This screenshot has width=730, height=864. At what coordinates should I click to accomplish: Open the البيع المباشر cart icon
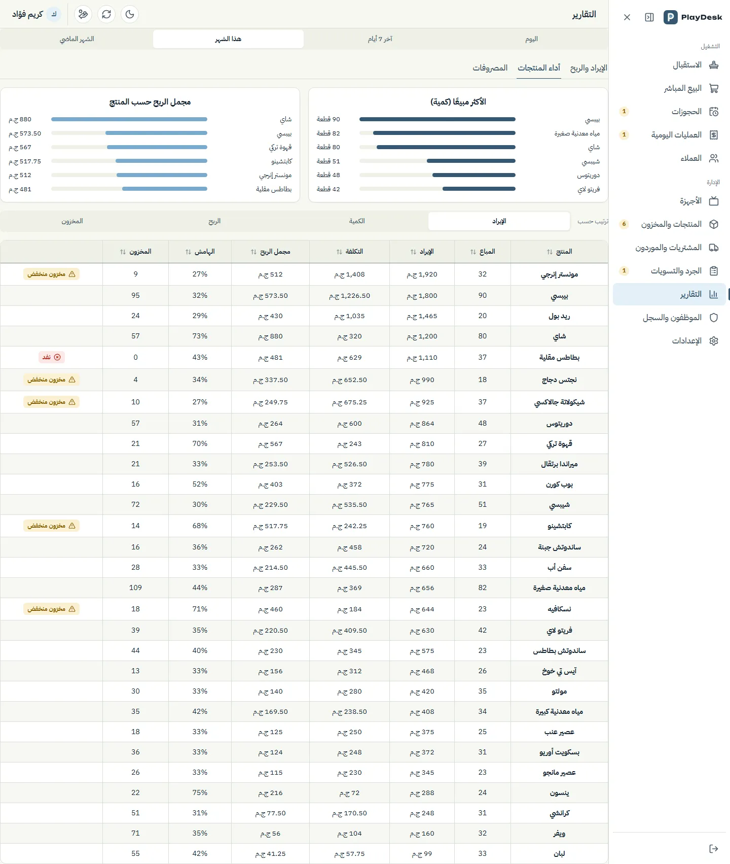714,88
